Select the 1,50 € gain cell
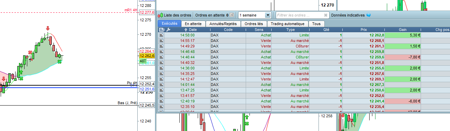This screenshot has height=131, width=450. pyautogui.click(x=403, y=46)
